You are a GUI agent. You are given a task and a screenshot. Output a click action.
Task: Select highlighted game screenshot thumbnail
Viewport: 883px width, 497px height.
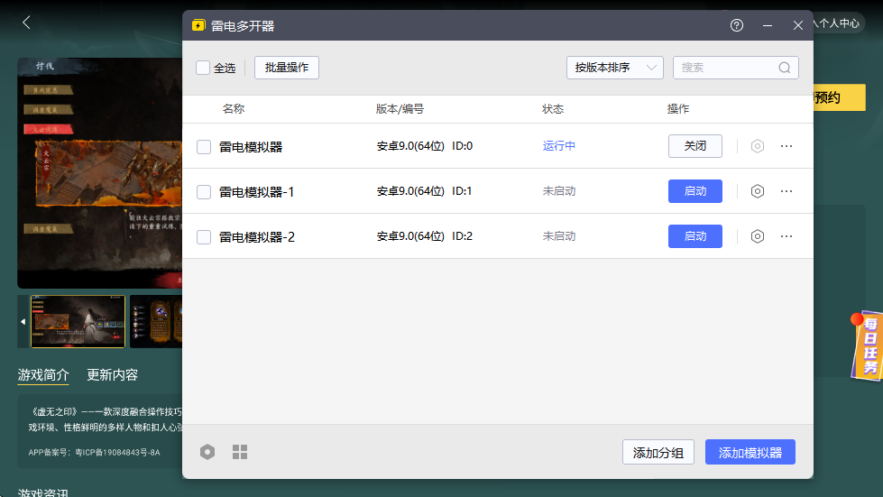pyautogui.click(x=78, y=321)
